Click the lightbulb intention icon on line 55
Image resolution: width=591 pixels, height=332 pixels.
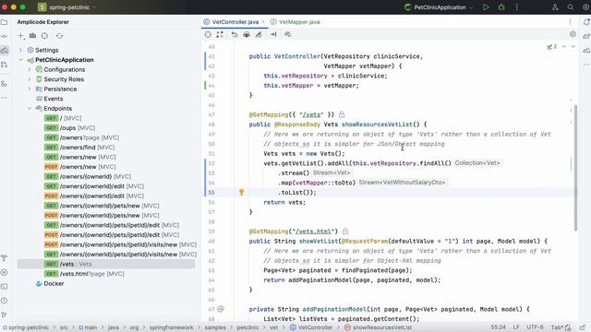click(242, 193)
